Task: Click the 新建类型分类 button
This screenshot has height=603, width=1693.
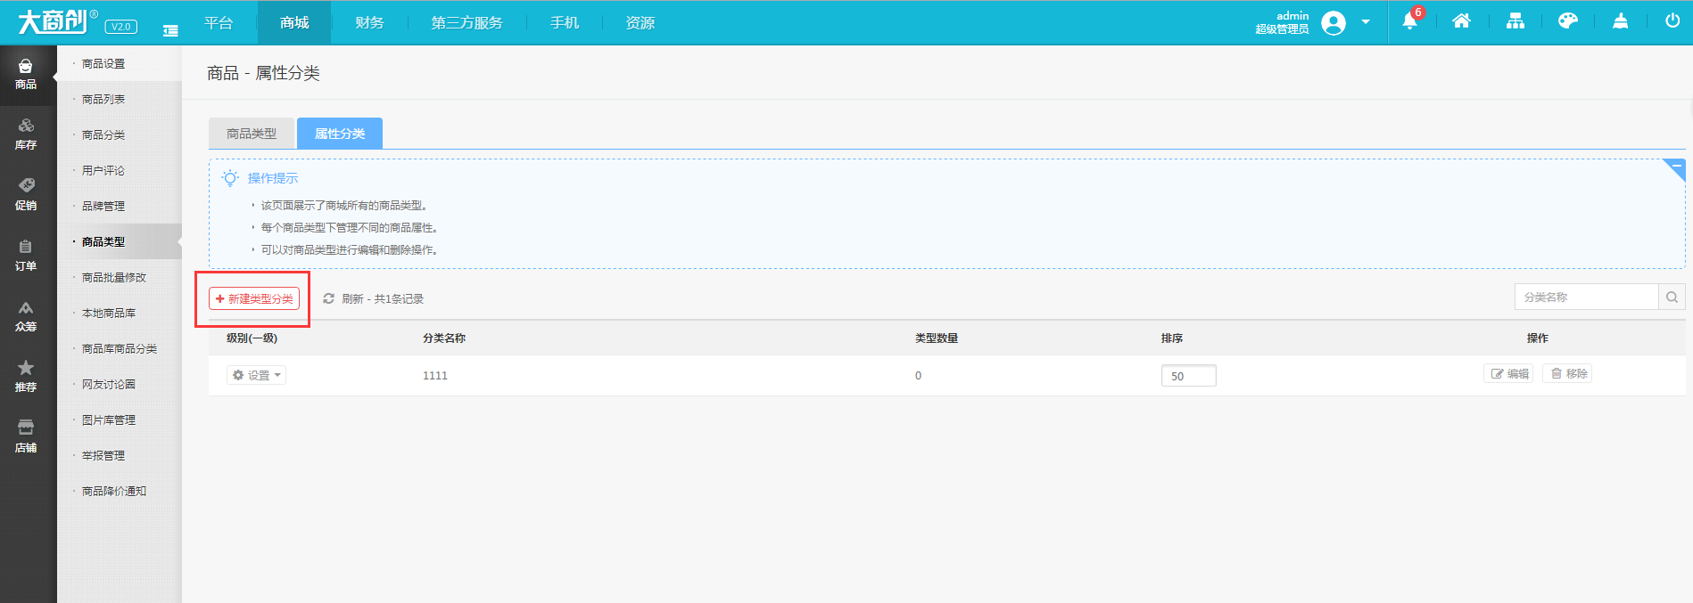Action: coord(254,298)
